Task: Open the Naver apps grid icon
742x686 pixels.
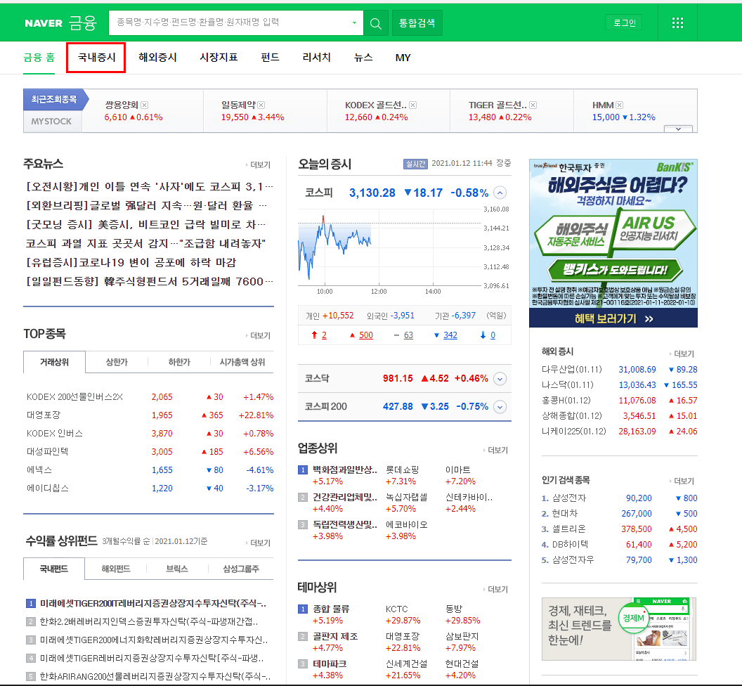Action: click(677, 22)
